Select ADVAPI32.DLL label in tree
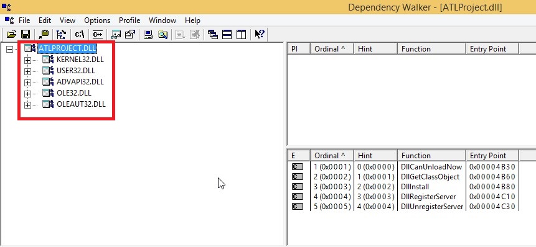 [80, 82]
